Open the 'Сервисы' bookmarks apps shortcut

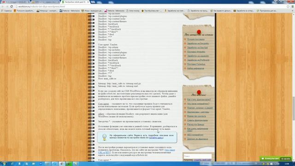[6, 11]
